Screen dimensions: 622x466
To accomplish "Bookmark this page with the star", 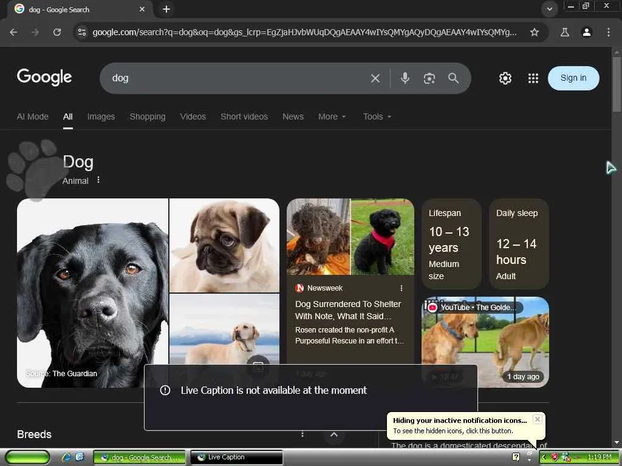I will (x=535, y=32).
